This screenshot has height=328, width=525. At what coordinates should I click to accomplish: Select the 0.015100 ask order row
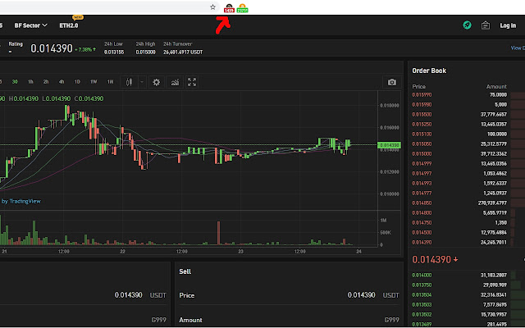pyautogui.click(x=467, y=134)
